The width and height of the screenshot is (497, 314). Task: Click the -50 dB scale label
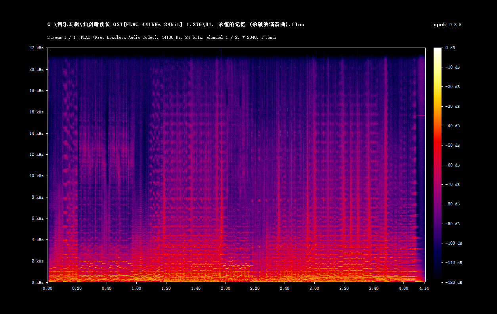tap(452, 145)
